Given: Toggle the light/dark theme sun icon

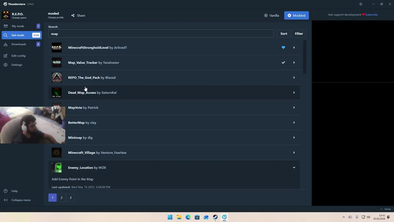Looking at the screenshot, I should (361, 4).
